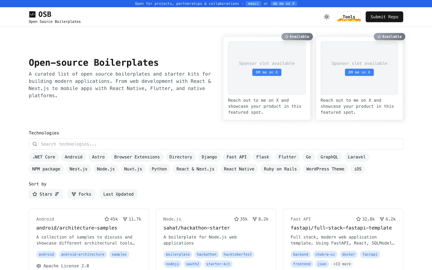Click the Submit Repo button
Viewport: 432px width, 270px height.
tap(384, 17)
